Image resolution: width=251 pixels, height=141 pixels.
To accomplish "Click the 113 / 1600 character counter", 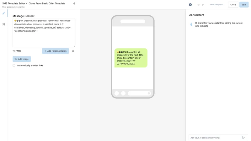I will coord(17,51).
